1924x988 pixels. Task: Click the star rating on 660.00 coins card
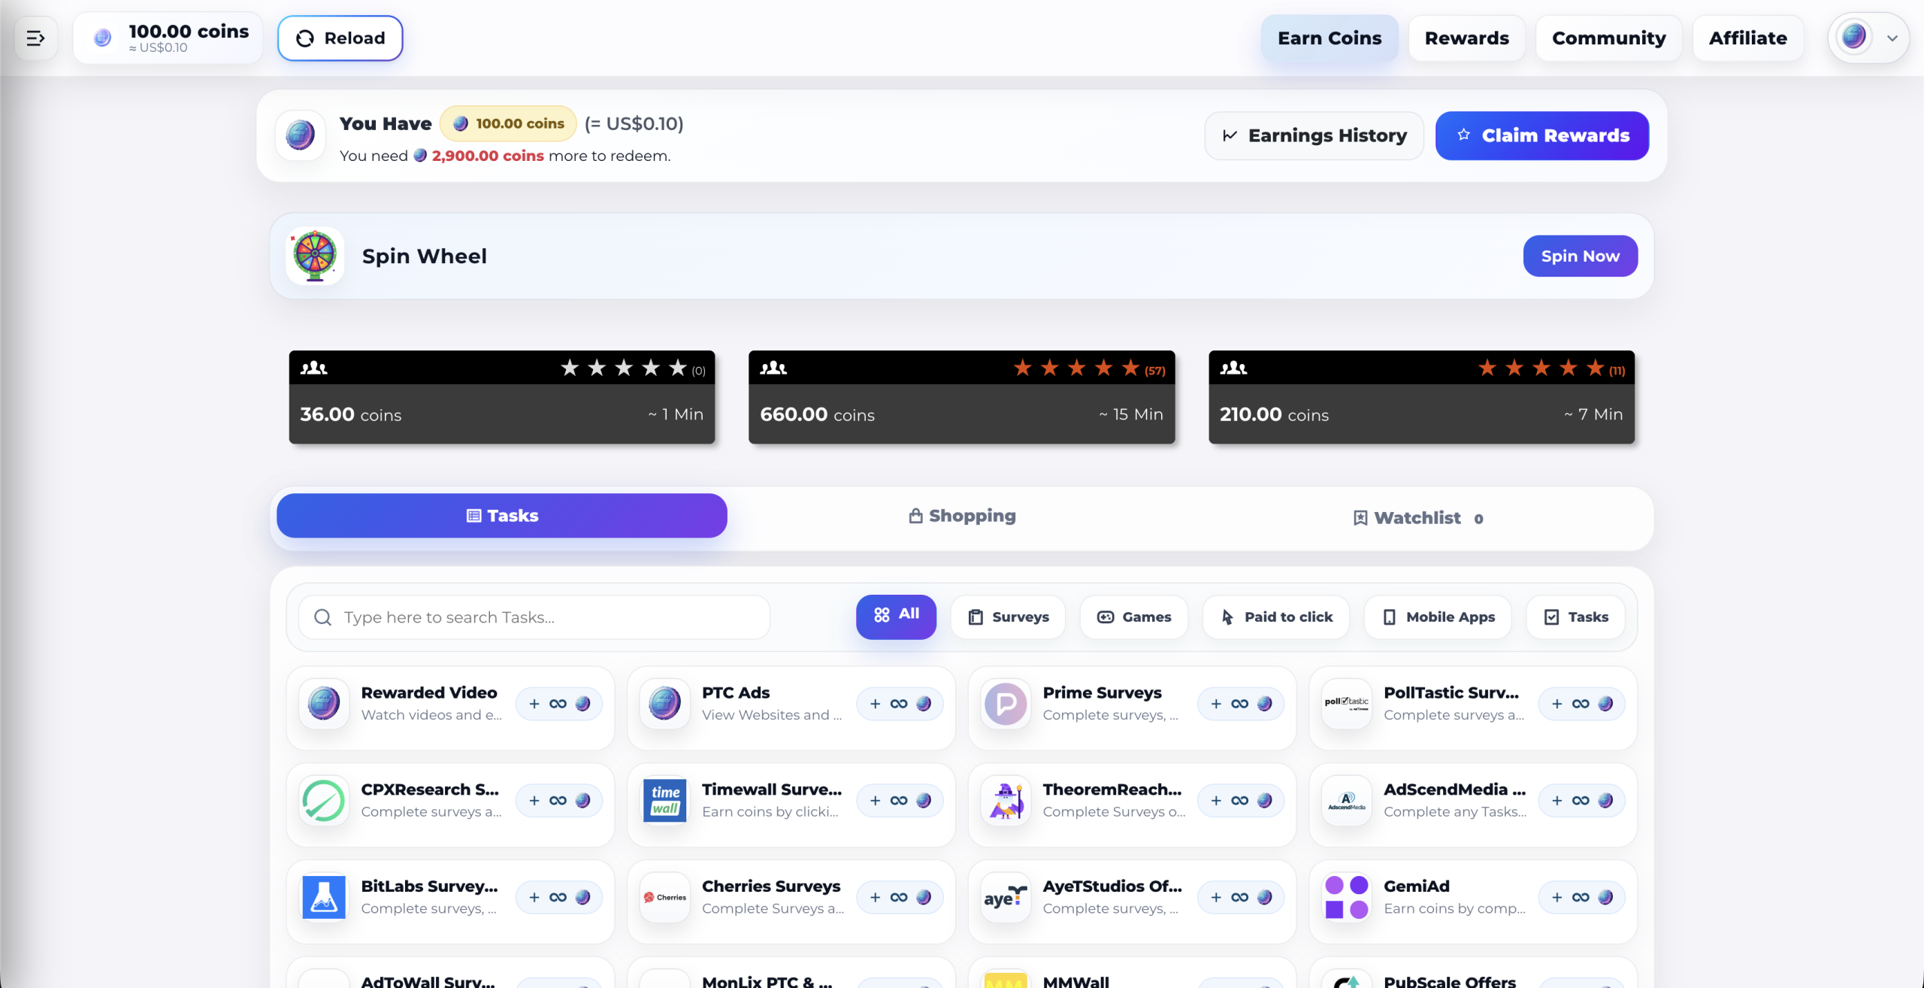1089,368
